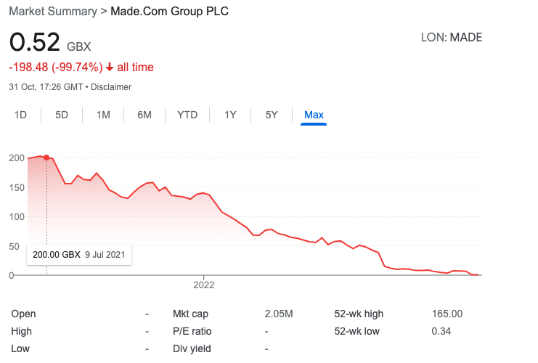Show the 6M chart range
The width and height of the screenshot is (538, 363).
click(x=144, y=115)
